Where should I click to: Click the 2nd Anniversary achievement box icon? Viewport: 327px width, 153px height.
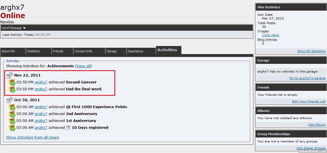coord(12,114)
